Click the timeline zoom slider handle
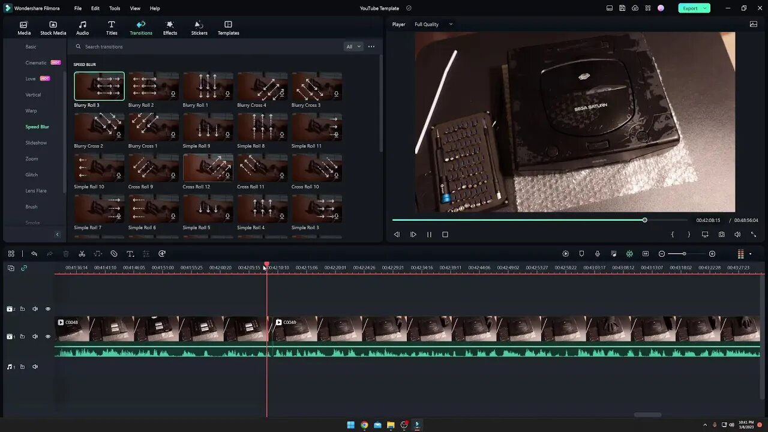The image size is (768, 432). click(684, 254)
